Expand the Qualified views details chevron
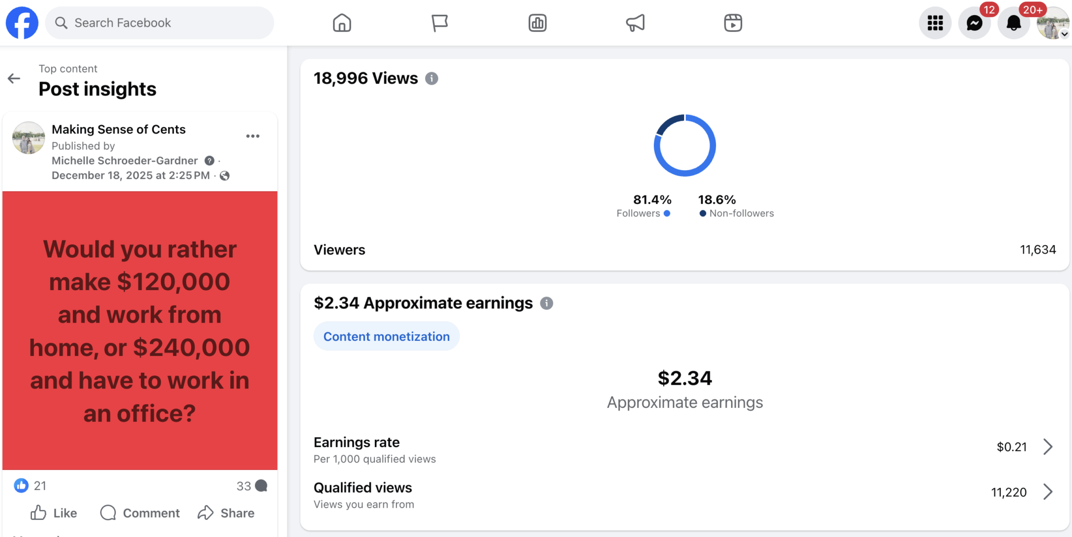This screenshot has height=537, width=1072. click(1047, 492)
